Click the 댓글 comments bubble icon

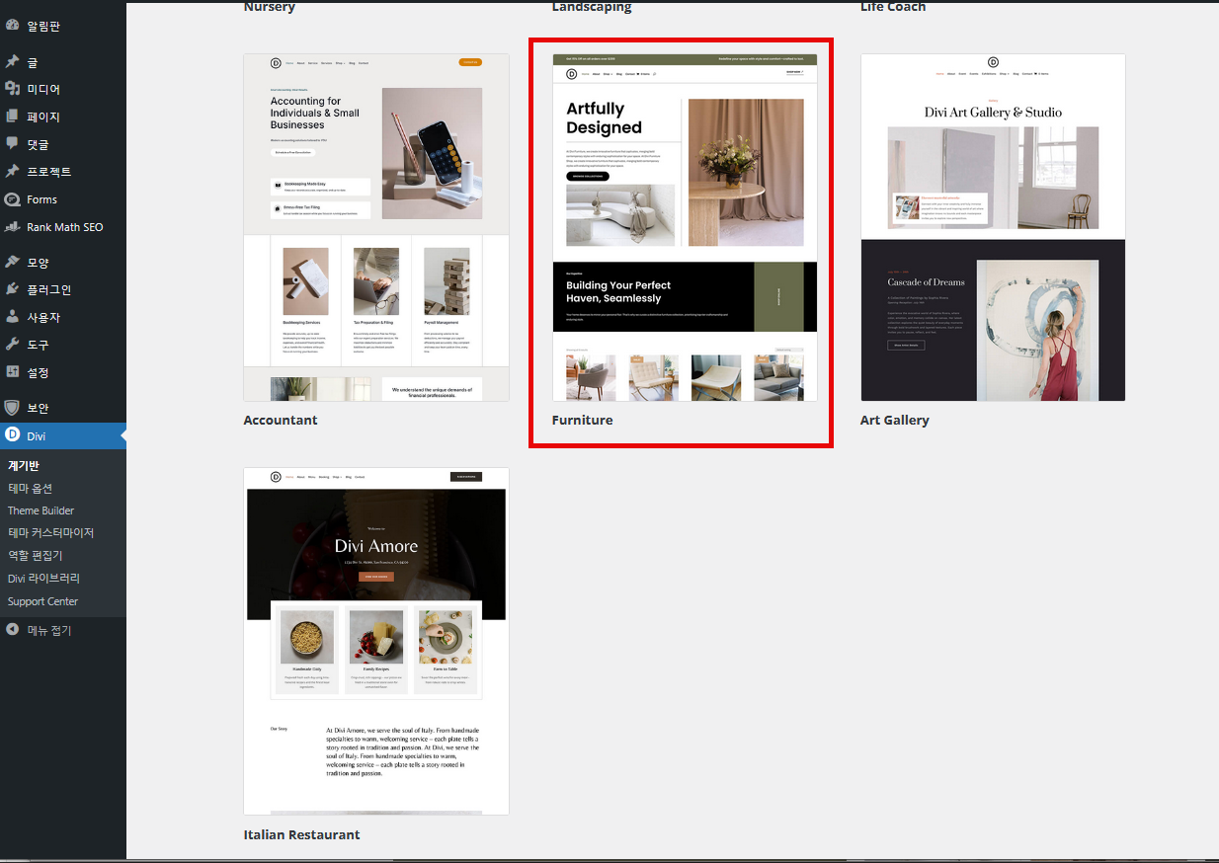[x=12, y=144]
